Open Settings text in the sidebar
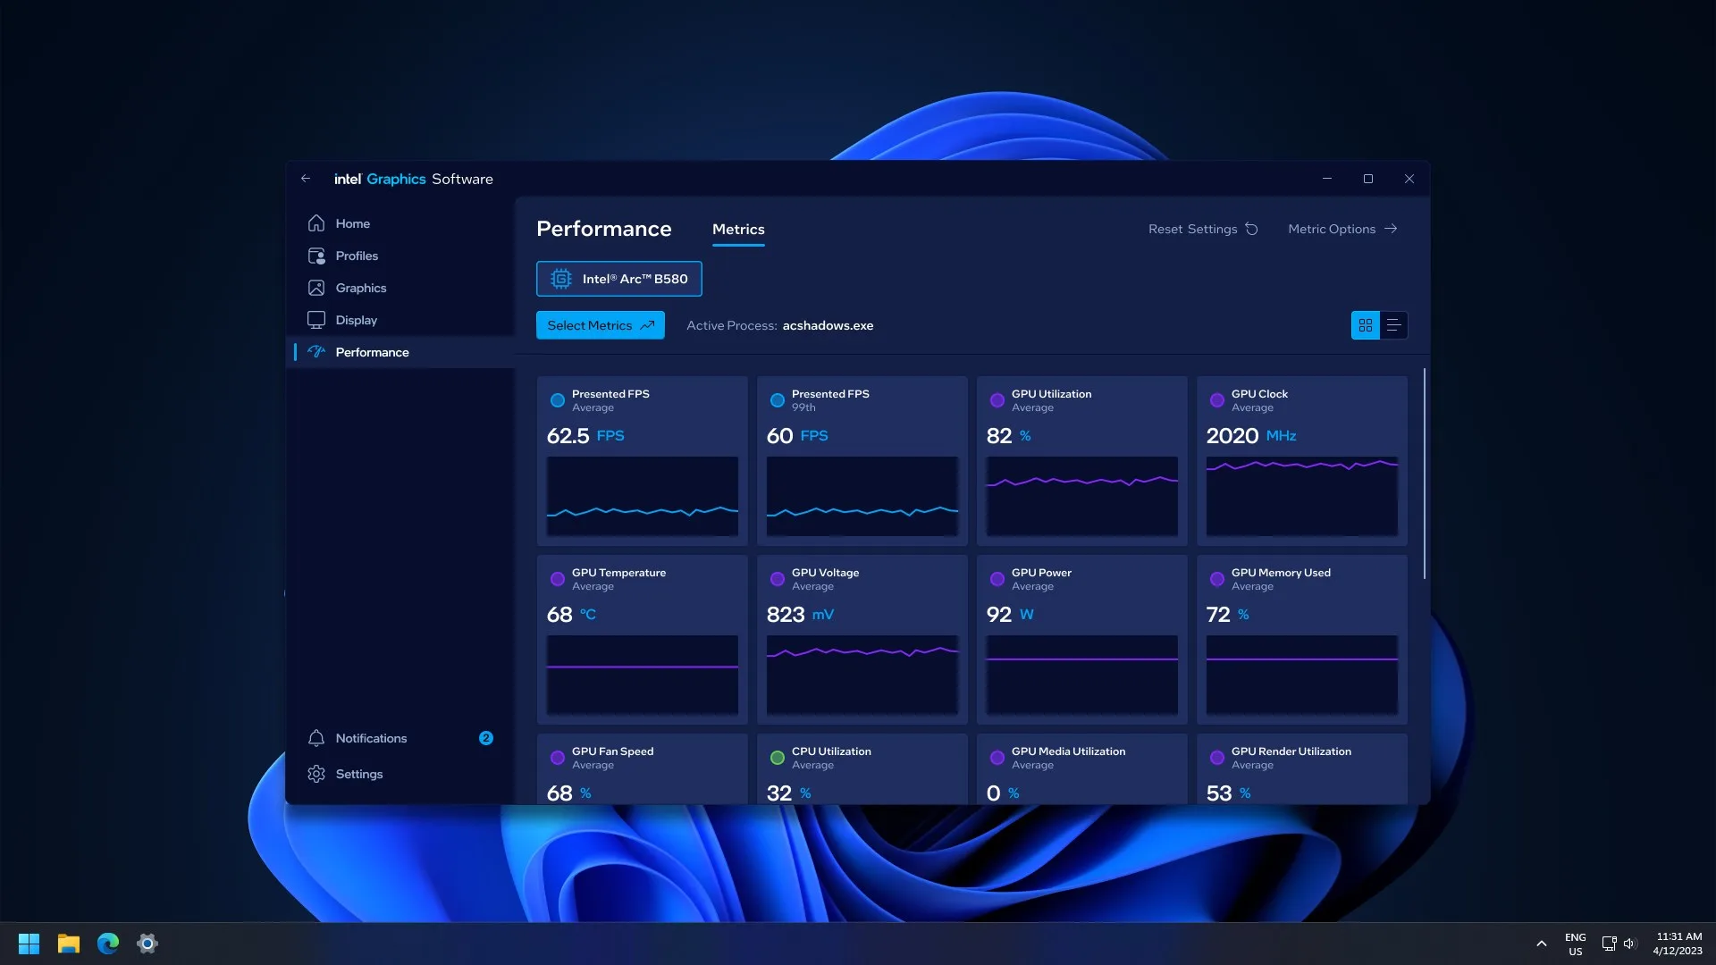Viewport: 1716px width, 965px height. (359, 774)
